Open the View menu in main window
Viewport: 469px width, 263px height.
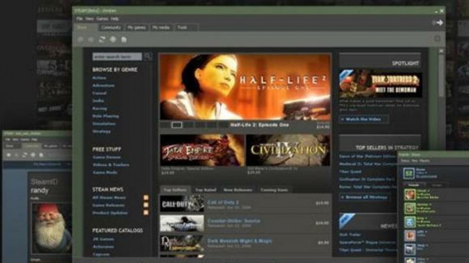[90, 18]
